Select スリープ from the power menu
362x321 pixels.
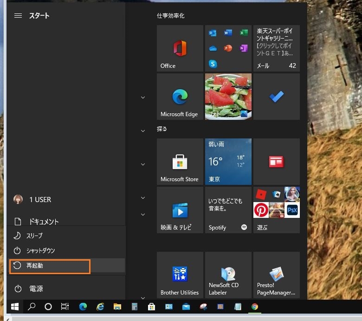coord(66,236)
